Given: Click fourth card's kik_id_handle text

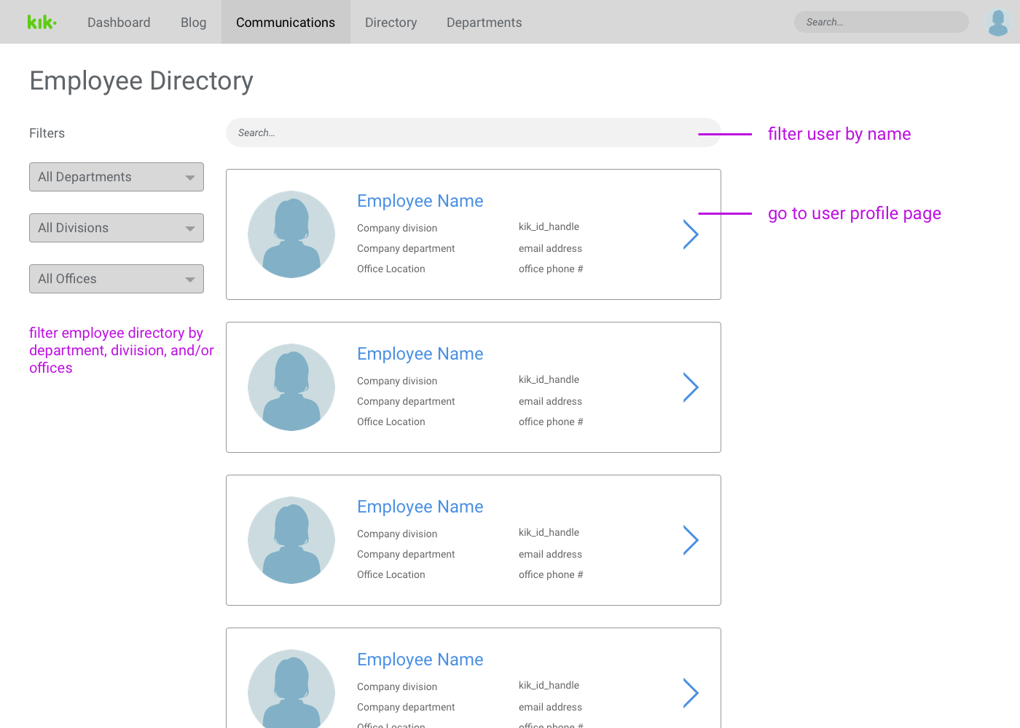Looking at the screenshot, I should tap(549, 686).
